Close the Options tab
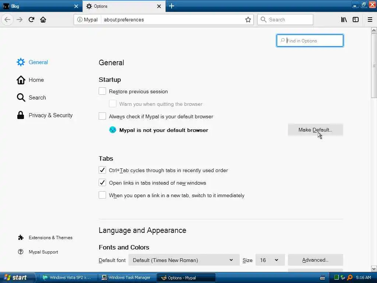Viewport: 377px width, 283px height. pos(159,6)
